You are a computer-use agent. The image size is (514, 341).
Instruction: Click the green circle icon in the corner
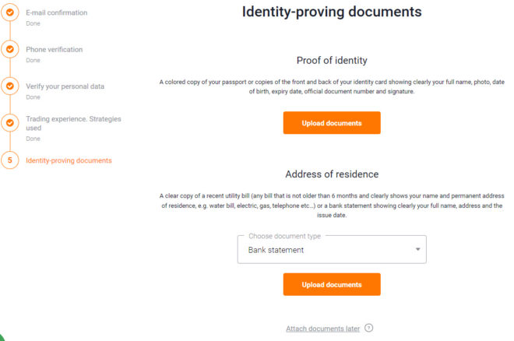(2, 338)
